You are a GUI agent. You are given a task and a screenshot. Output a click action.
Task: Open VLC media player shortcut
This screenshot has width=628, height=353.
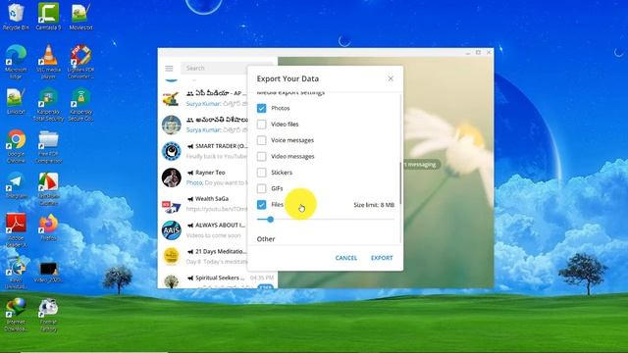[48, 62]
